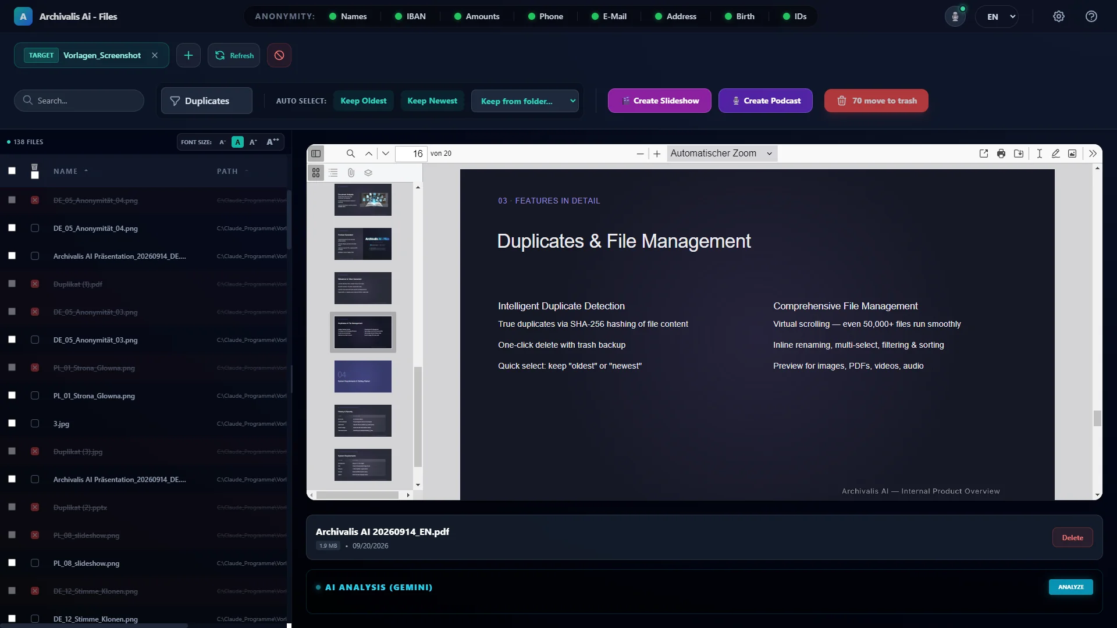Open Keep from folder dropdown
Screen dimensions: 1117x628
(x=525, y=101)
